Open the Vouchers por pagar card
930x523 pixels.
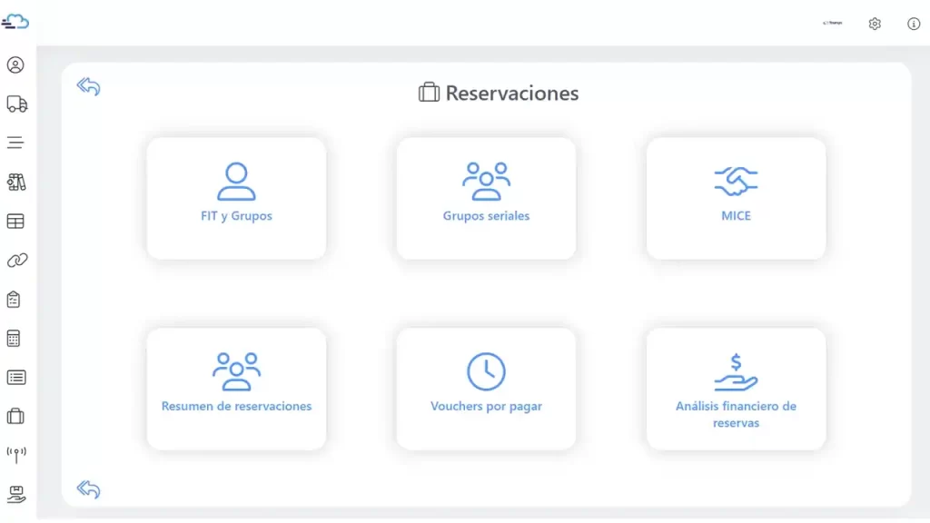click(x=486, y=389)
